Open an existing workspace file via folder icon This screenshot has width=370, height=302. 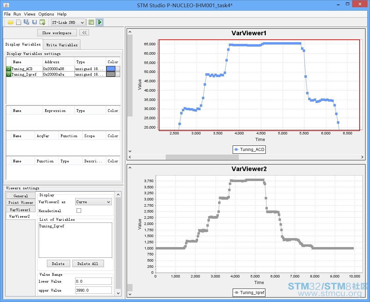pos(10,22)
